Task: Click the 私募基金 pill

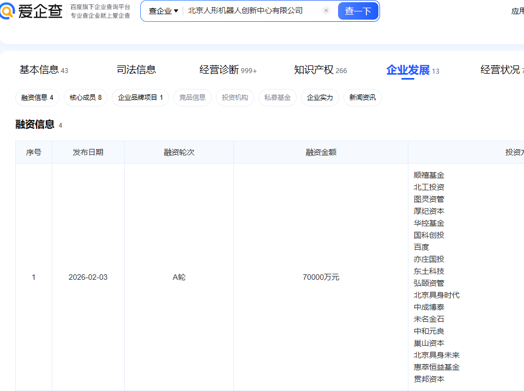Action: [x=278, y=98]
